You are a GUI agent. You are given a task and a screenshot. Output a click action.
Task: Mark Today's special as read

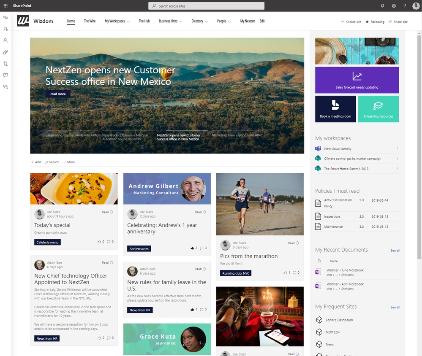(x=112, y=212)
